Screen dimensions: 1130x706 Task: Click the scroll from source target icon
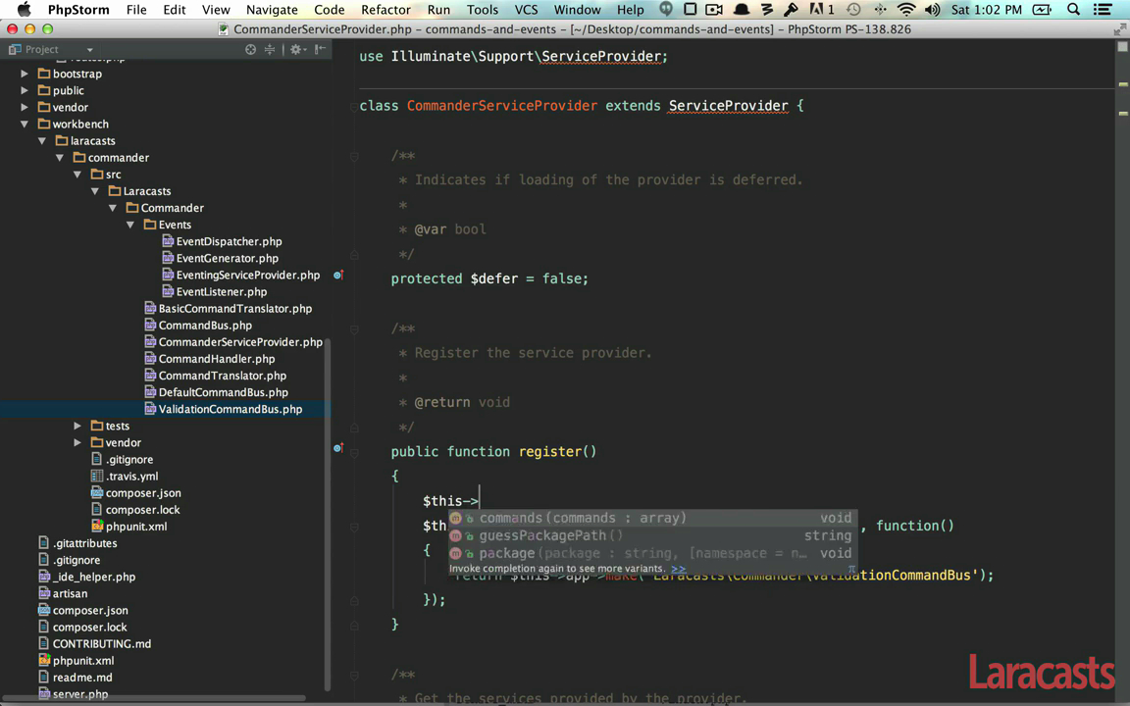click(x=250, y=49)
